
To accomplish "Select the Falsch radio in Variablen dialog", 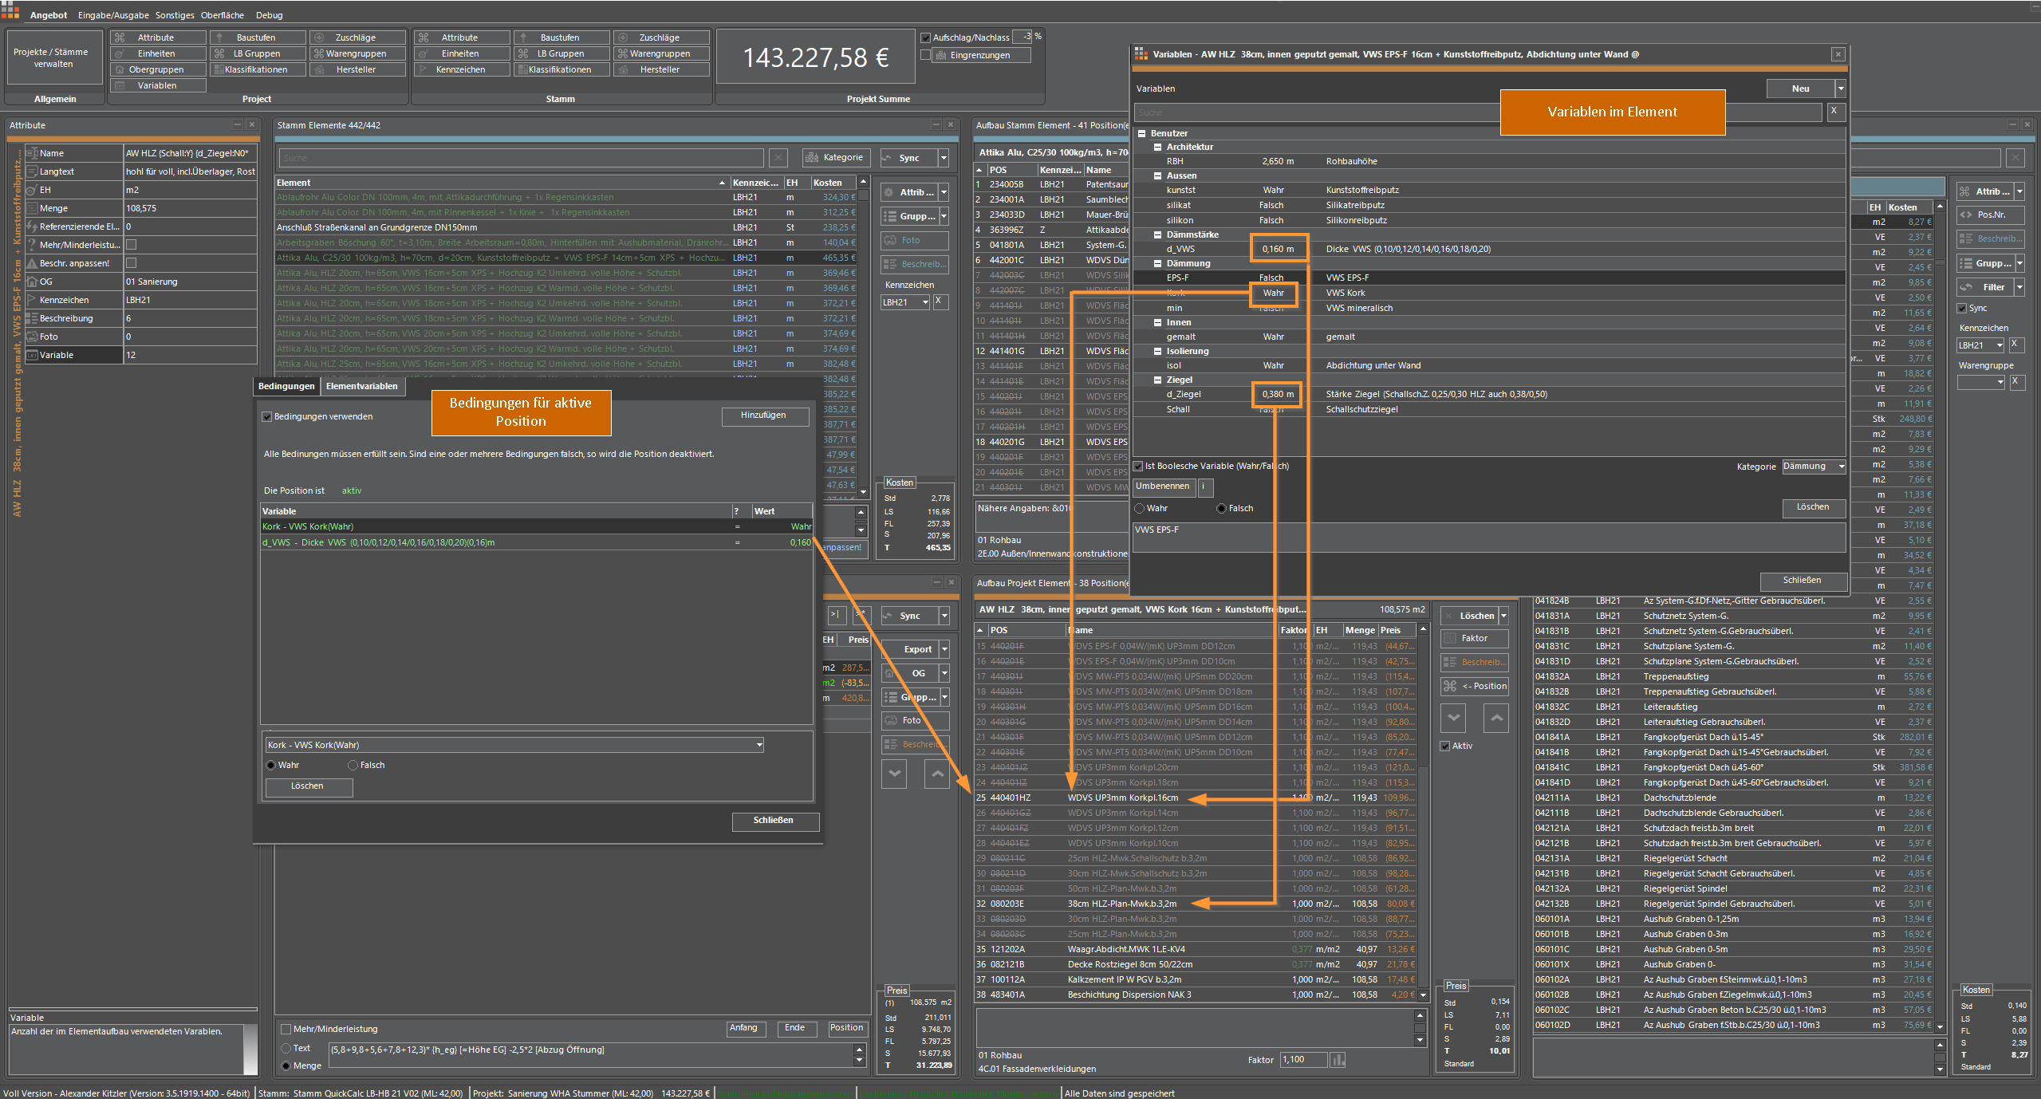I will [1221, 509].
